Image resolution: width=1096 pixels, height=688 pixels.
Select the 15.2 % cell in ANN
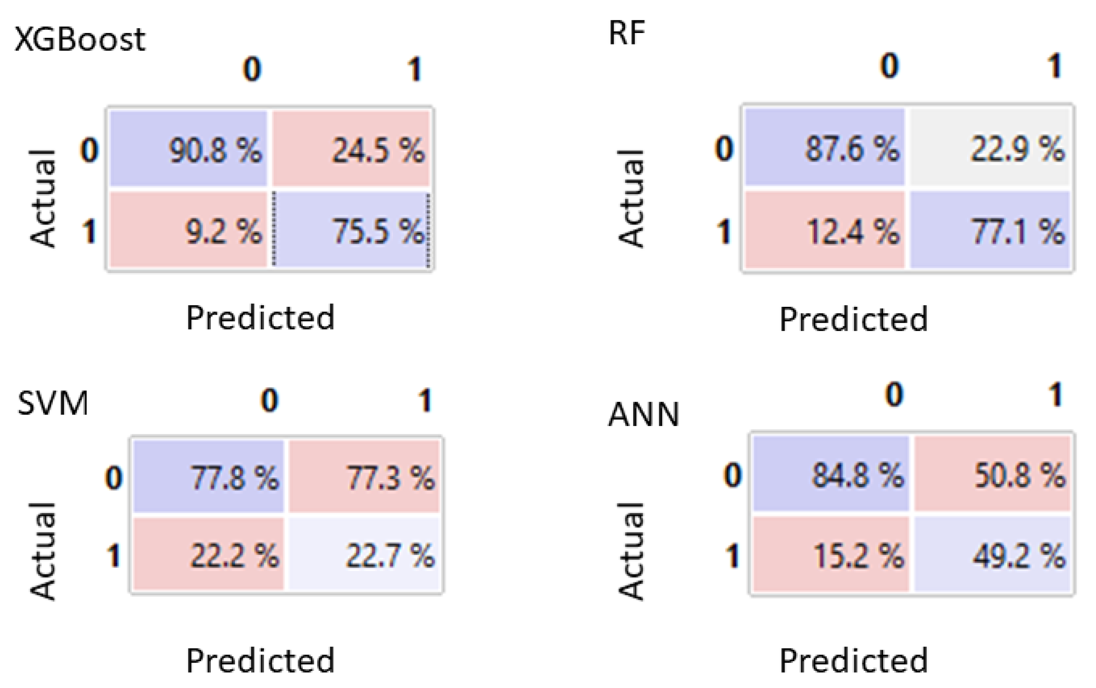831,554
